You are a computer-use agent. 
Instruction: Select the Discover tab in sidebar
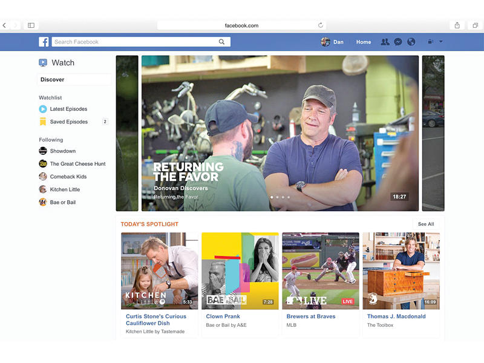53,80
